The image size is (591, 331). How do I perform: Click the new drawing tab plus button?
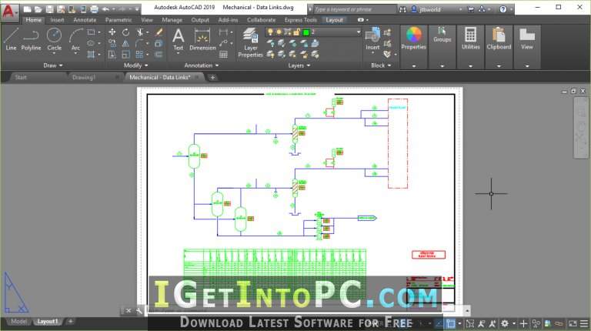tap(212, 77)
